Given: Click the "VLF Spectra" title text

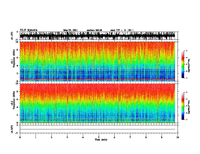Looking at the screenshot, I should 29,30.
